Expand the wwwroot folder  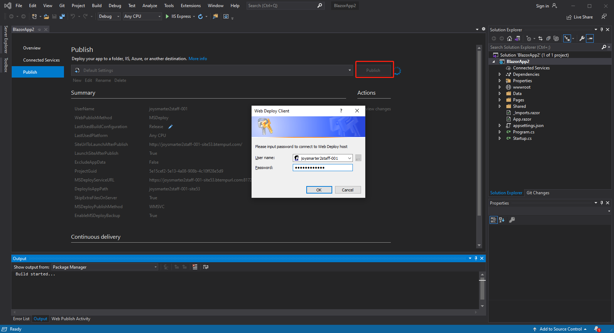500,87
